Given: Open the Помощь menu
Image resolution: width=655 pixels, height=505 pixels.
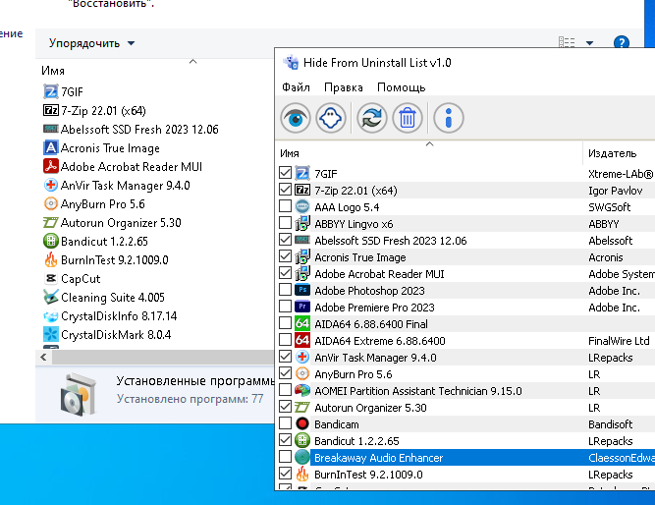Looking at the screenshot, I should pos(401,87).
